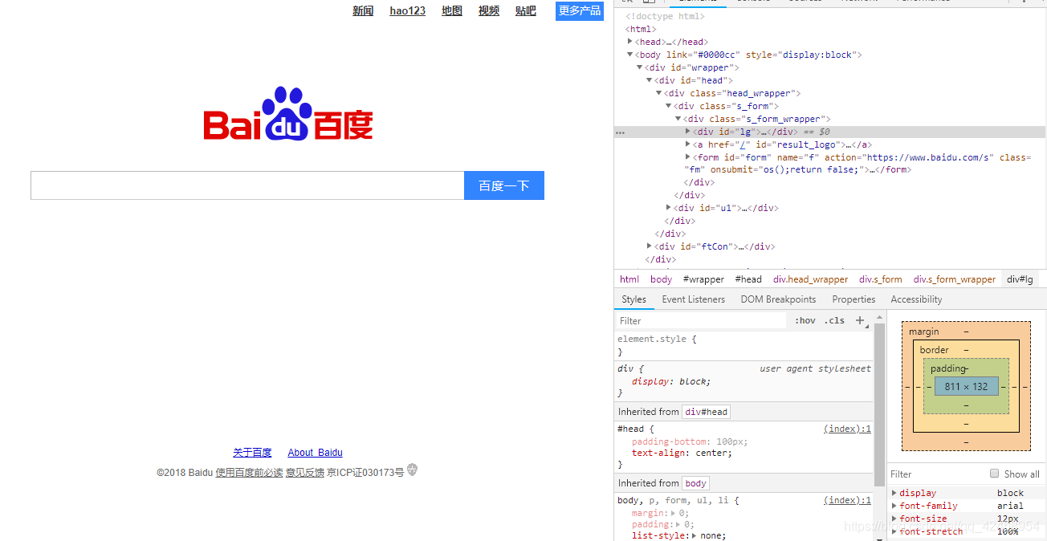1047x541 pixels.
Task: Toggle the .cls element classes panel
Action: pos(834,320)
